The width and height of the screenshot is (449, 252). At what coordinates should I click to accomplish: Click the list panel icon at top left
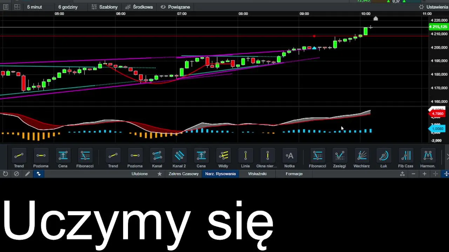click(6, 7)
